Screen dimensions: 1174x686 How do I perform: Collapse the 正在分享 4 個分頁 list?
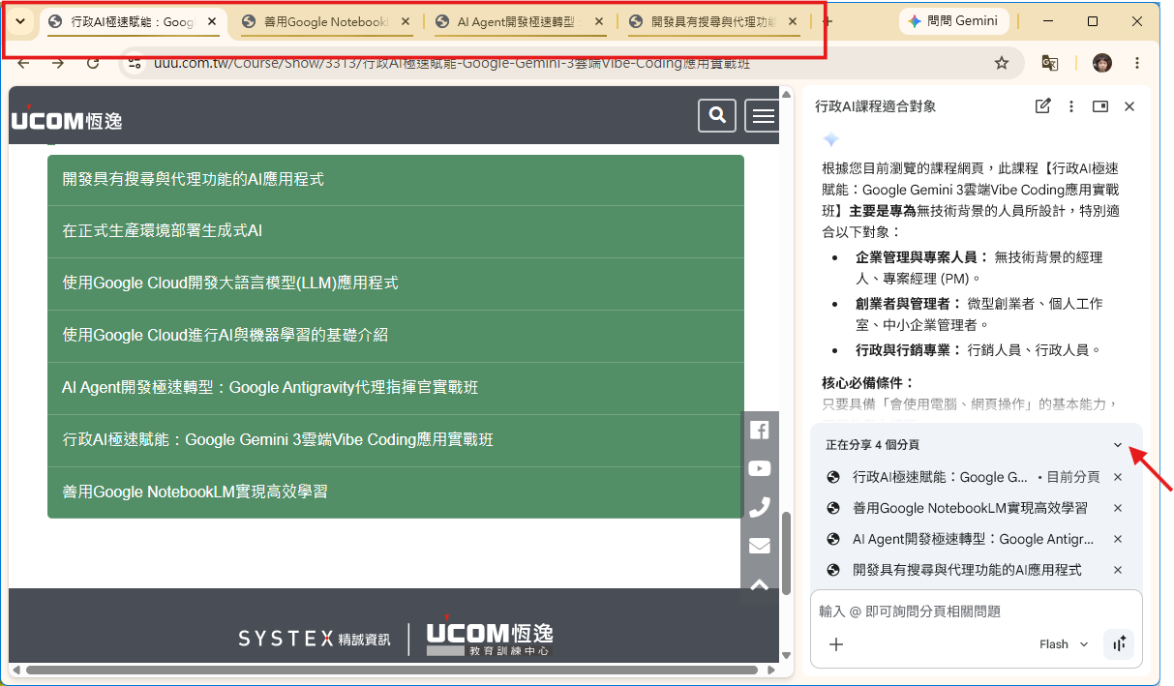coord(1118,445)
